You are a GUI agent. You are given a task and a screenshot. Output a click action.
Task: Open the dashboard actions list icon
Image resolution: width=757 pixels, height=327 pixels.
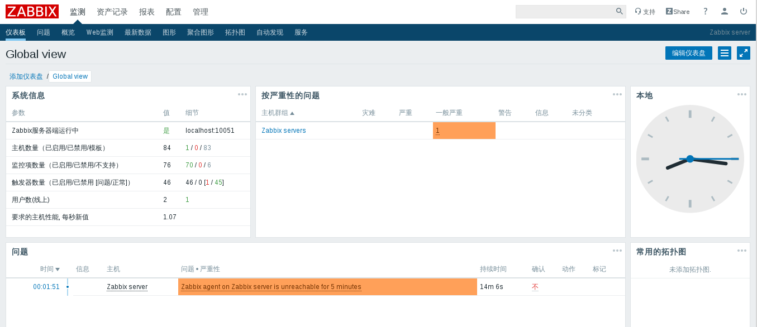(x=725, y=53)
